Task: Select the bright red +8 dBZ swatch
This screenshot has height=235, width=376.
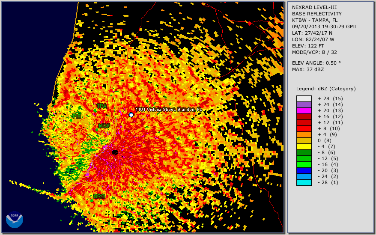Action: click(304, 128)
